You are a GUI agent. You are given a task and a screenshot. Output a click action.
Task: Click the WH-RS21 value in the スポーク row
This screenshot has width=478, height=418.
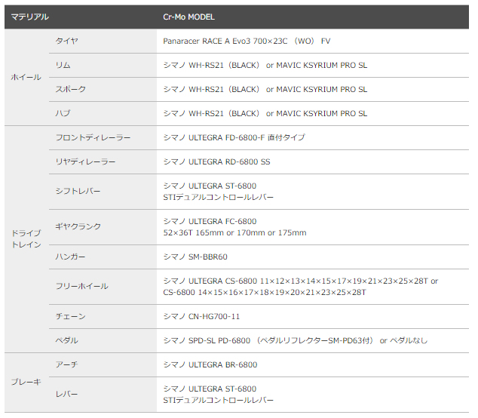pyautogui.click(x=265, y=89)
